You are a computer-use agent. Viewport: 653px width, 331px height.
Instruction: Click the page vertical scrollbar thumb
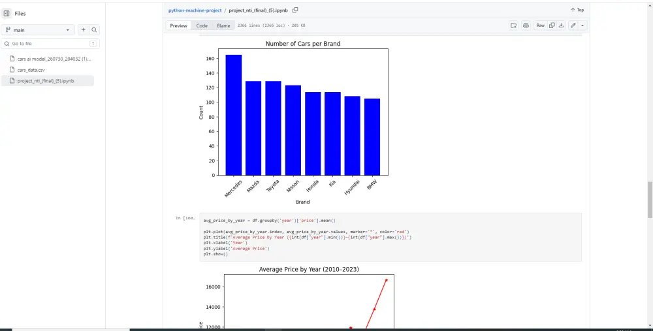point(650,200)
